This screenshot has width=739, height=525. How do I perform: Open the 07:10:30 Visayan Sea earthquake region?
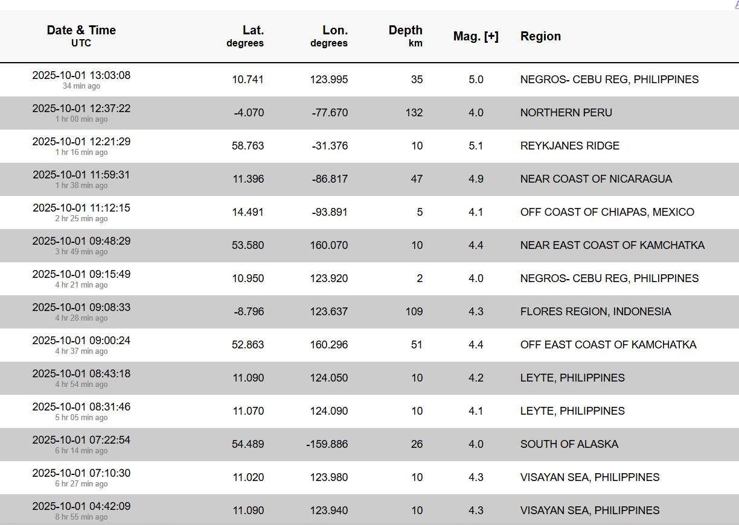click(x=589, y=477)
